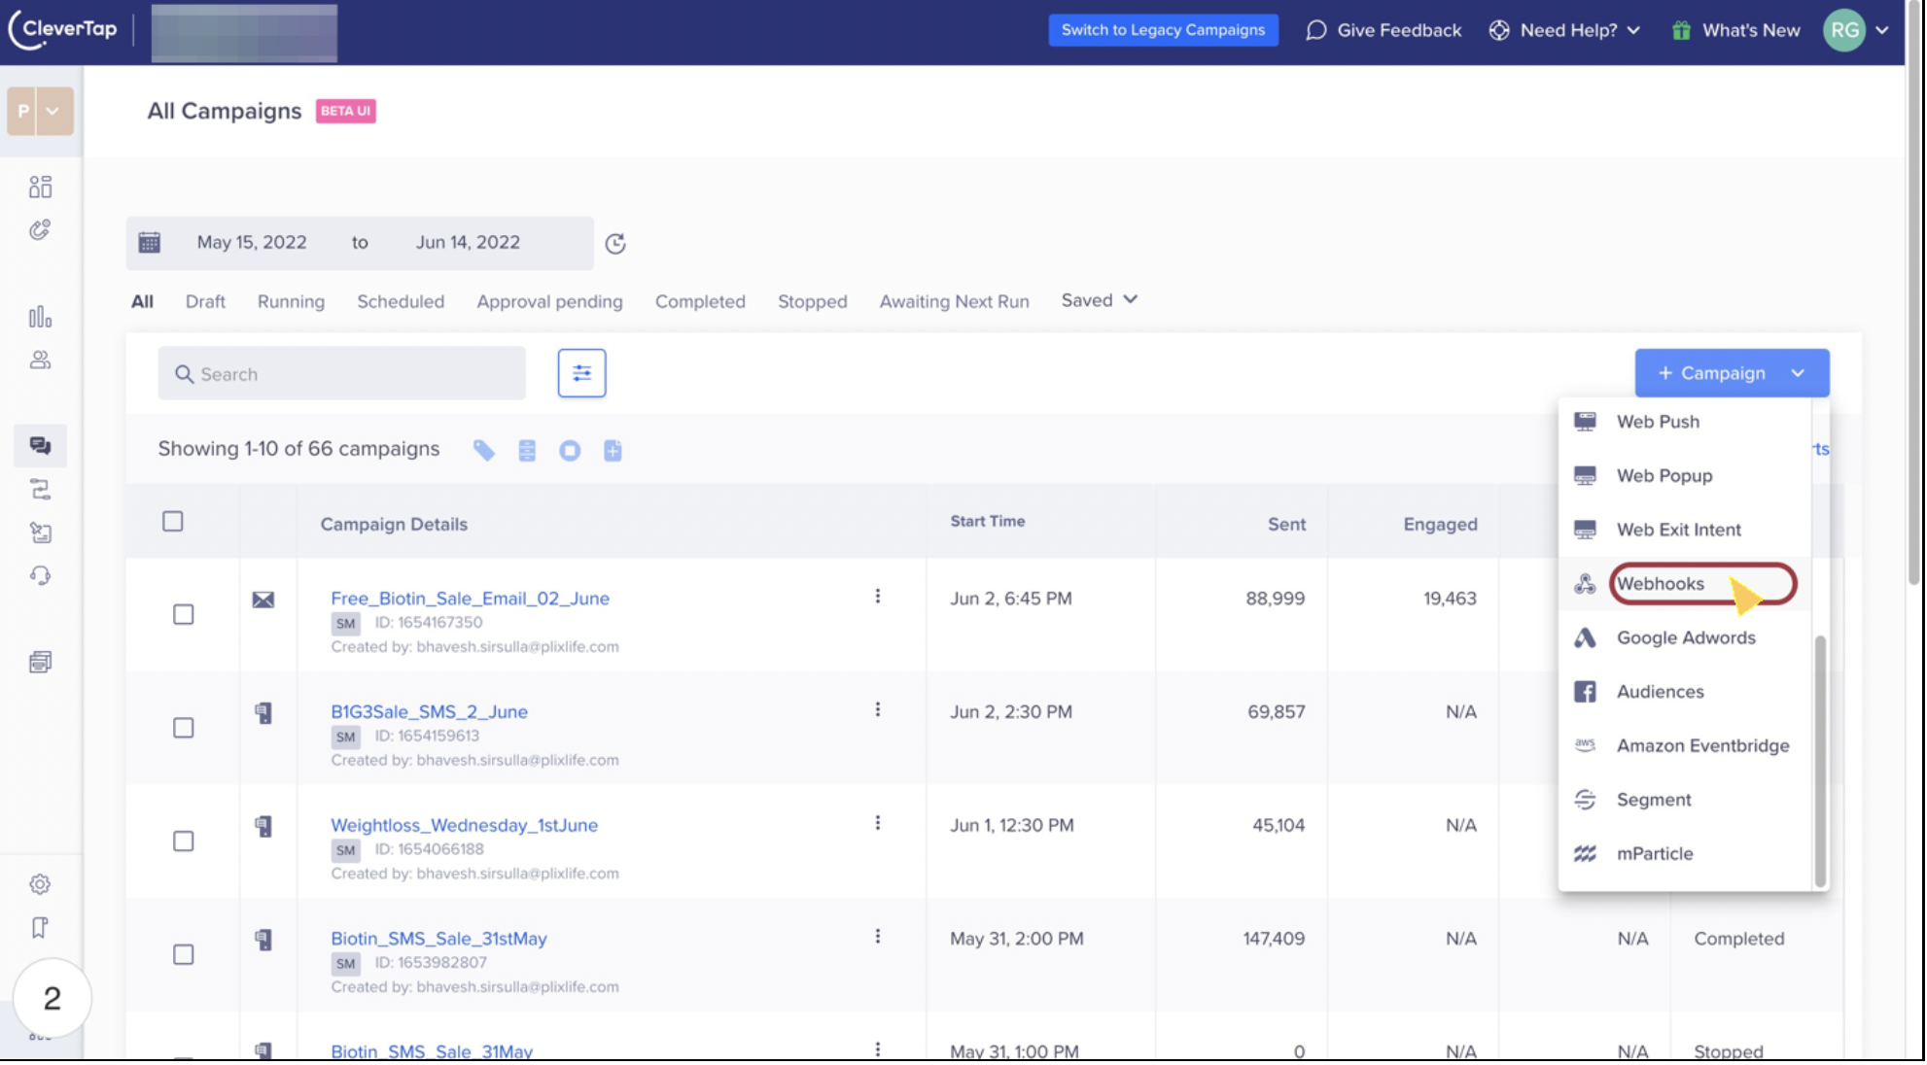Click the tag icon above campaign table
This screenshot has width=1927, height=1065.
[483, 450]
